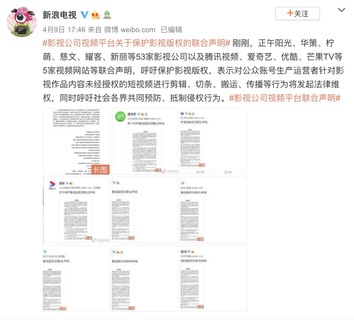Viewport: 354px width, 320px height.
Task: Open right thumbnail in second row
Action: [x=214, y=210]
